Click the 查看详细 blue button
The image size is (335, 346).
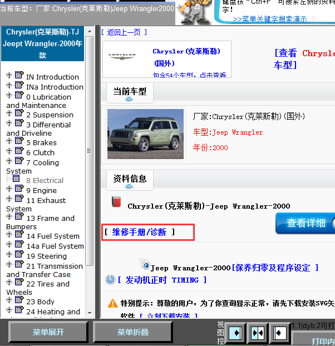pos(306,223)
